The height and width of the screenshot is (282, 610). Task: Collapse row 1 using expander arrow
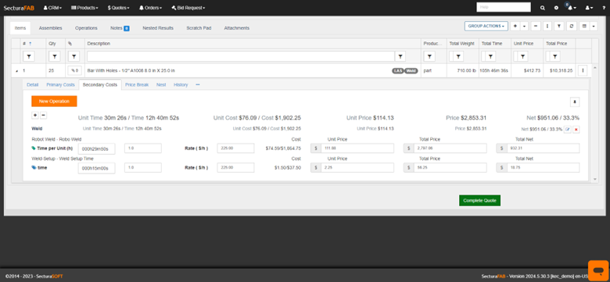[x=16, y=71]
